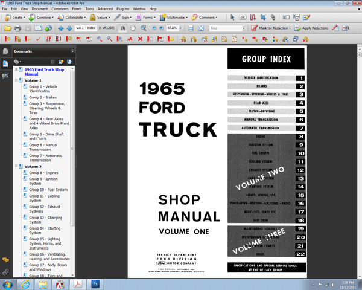Open Group 10 - Fuel System bookmark

click(48, 190)
